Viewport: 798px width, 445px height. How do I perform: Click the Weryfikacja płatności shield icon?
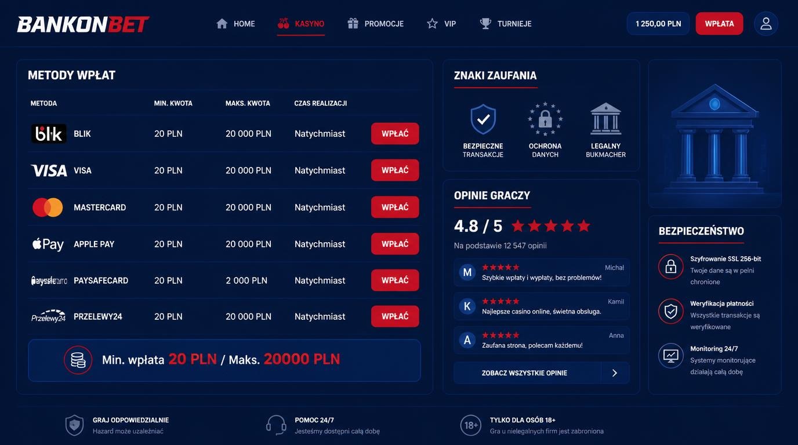pyautogui.click(x=671, y=311)
